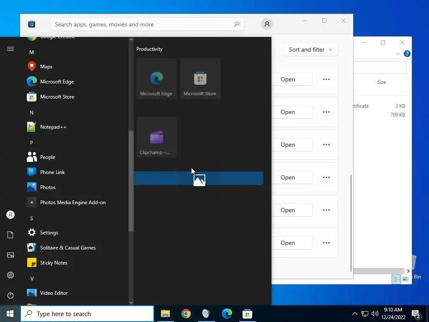The image size is (429, 322).
Task: Open the Clipchamp tile
Action: point(157,137)
